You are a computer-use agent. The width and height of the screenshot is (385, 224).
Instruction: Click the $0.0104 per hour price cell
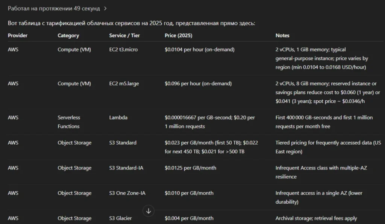200,50
